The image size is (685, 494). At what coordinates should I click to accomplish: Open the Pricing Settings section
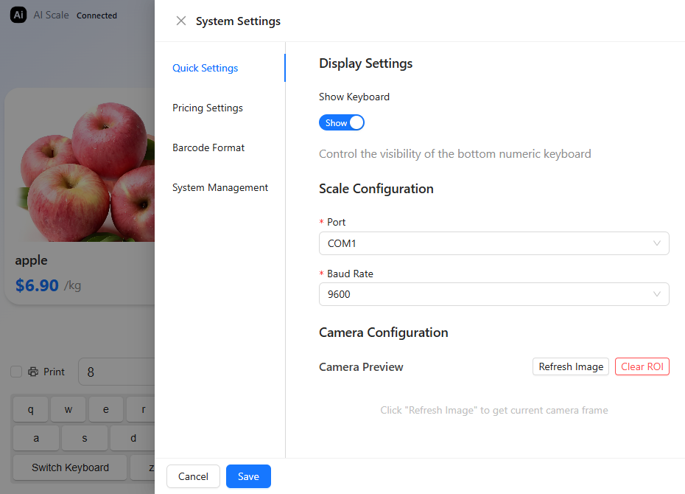[x=208, y=108]
